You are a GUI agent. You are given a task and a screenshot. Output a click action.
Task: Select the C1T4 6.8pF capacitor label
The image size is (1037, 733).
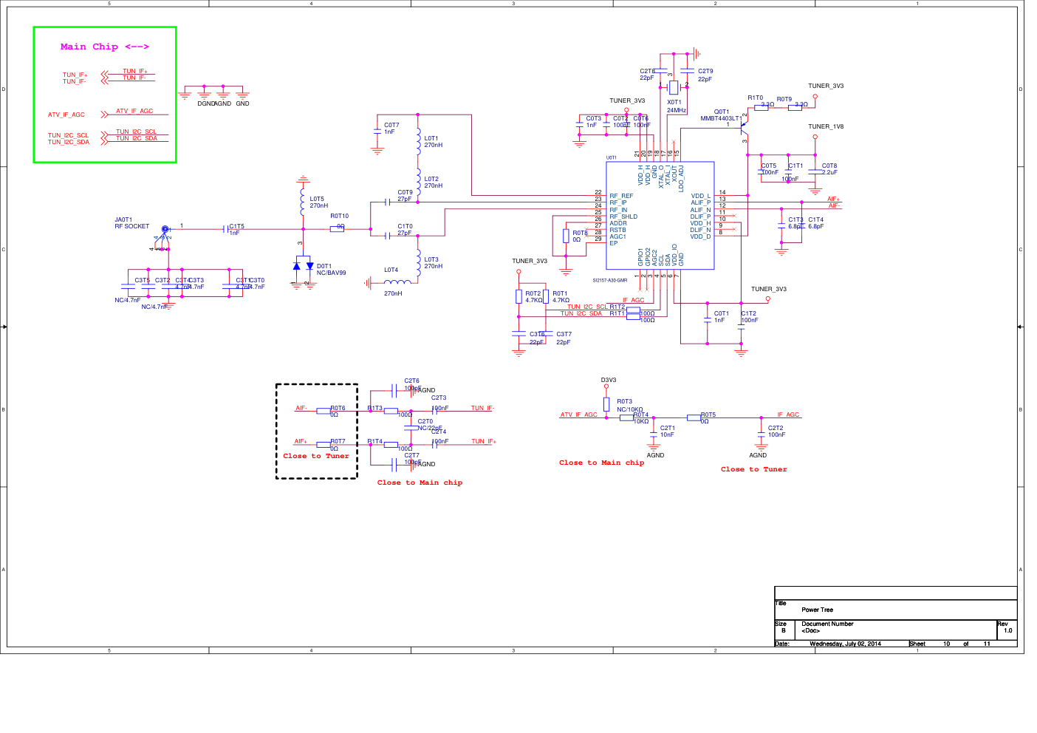coord(815,223)
